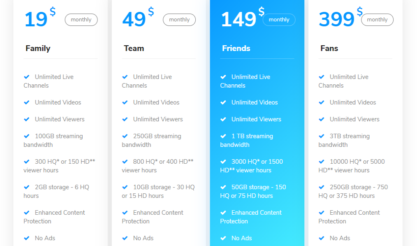Click checkmark next to Fans 10000 HQ viewer hours
The height and width of the screenshot is (246, 417).
[x=322, y=162]
